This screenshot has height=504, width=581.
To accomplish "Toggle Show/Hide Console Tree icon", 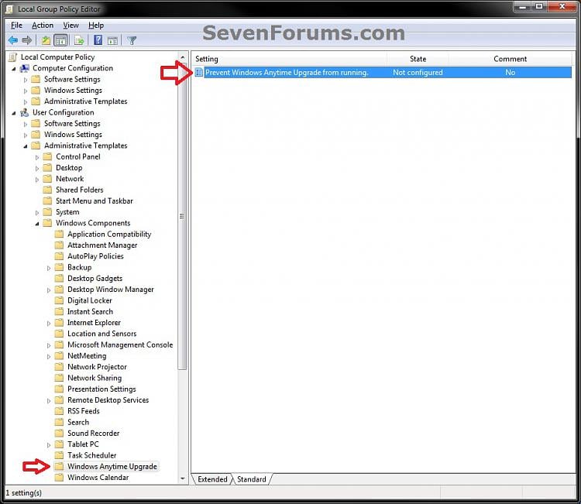I will [60, 40].
